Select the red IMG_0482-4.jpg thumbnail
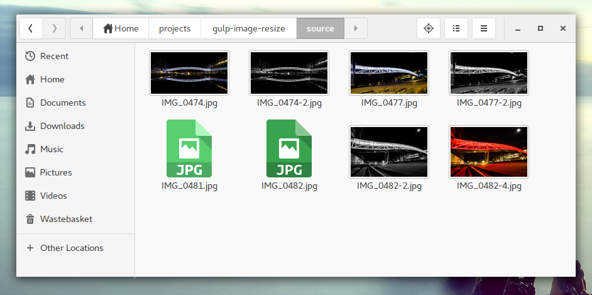The height and width of the screenshot is (295, 592). click(489, 152)
